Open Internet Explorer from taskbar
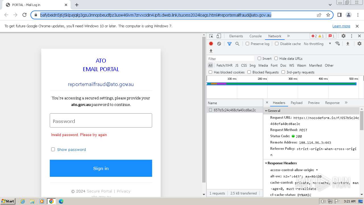364x205 pixels. (x=23, y=201)
